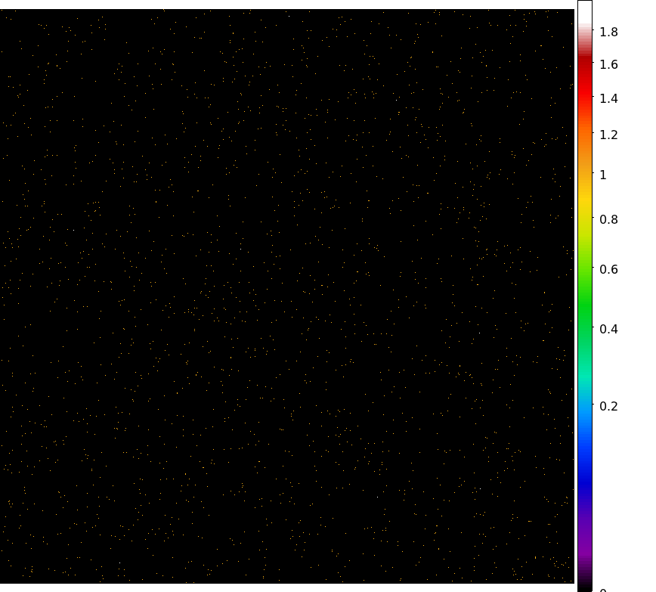Click the white top of the colorbar

click(585, 11)
